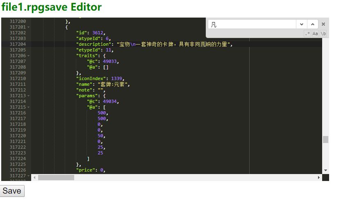Collapse the @a array at line 317215
This screenshot has width=341, height=201.
pos(29,107)
